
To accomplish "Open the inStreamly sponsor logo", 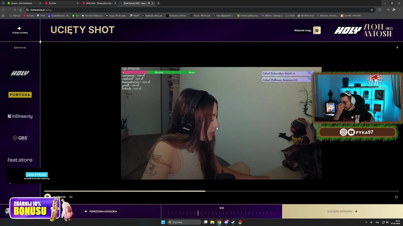I will click(x=20, y=116).
